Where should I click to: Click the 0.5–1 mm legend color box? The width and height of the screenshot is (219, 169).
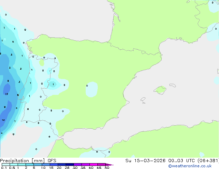pyautogui.click(x=14, y=165)
